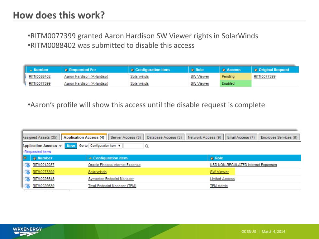This screenshot has width=319, height=239.
Task: Open TEM Admin role link
Action: click(x=219, y=186)
